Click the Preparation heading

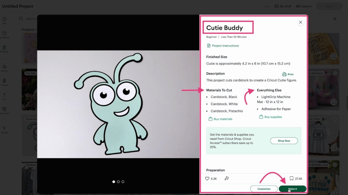[215, 170]
